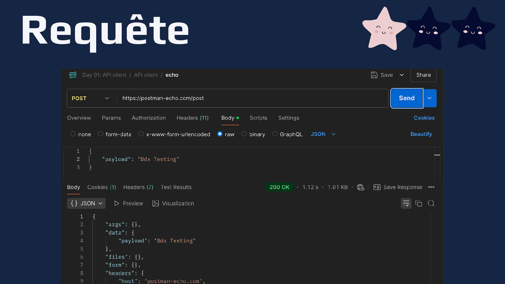Choose the GraphQL body radio button
This screenshot has height=284, width=505.
pyautogui.click(x=275, y=134)
